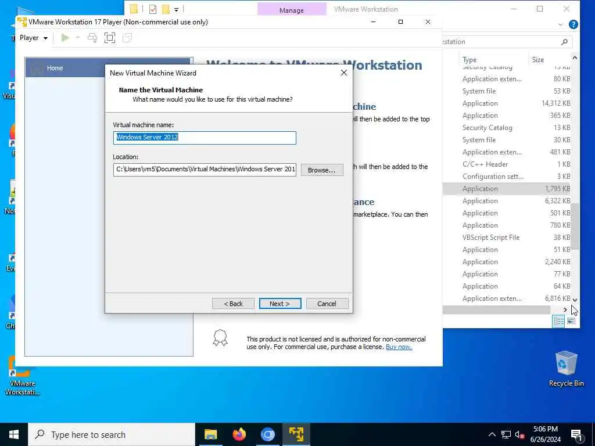This screenshot has width=595, height=446.
Task: Click the File Explorer vertical scrollbar thumb
Action: pos(575,226)
